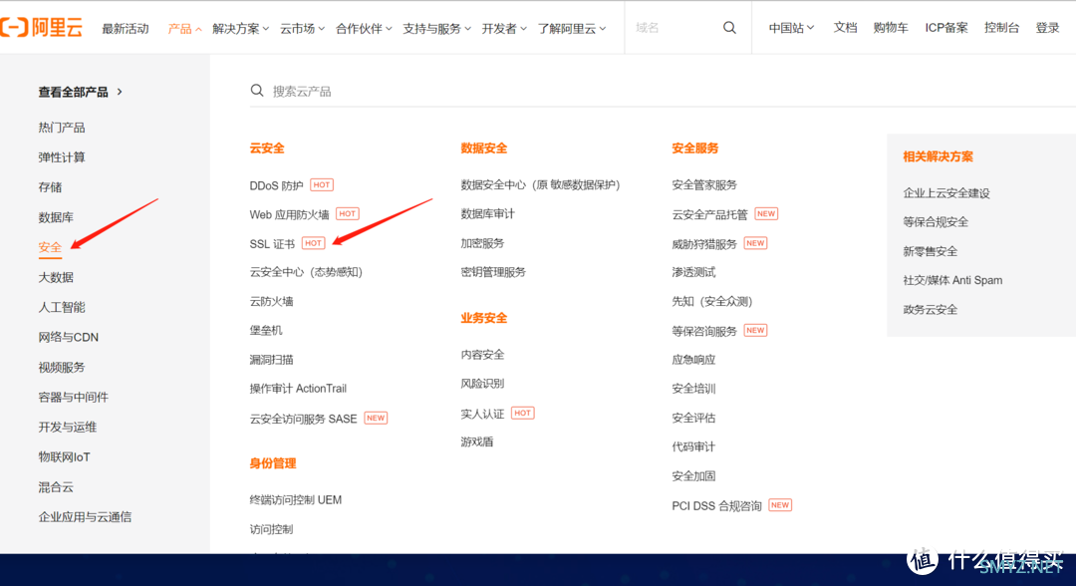
Task: Open the 中国站 region dropdown
Action: tap(791, 28)
